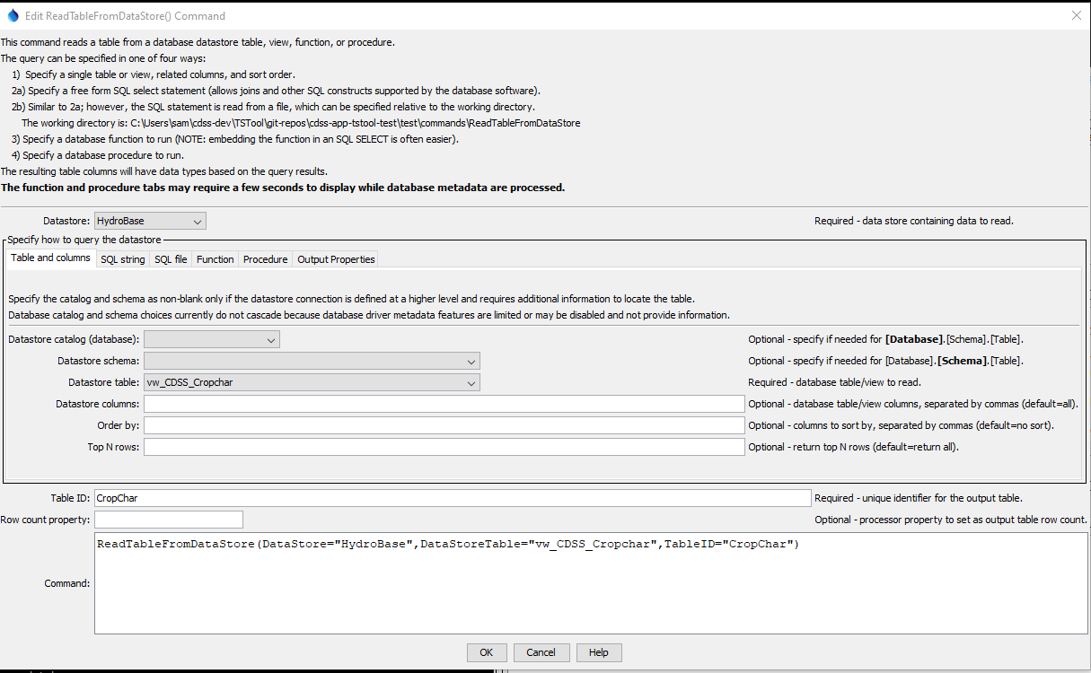Close the ReadTableFromDataStore dialog
1091x673 pixels.
[x=1077, y=15]
